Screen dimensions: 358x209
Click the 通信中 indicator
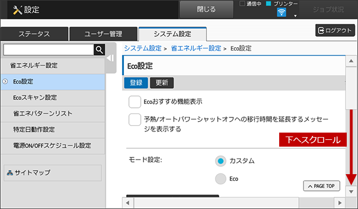250,4
